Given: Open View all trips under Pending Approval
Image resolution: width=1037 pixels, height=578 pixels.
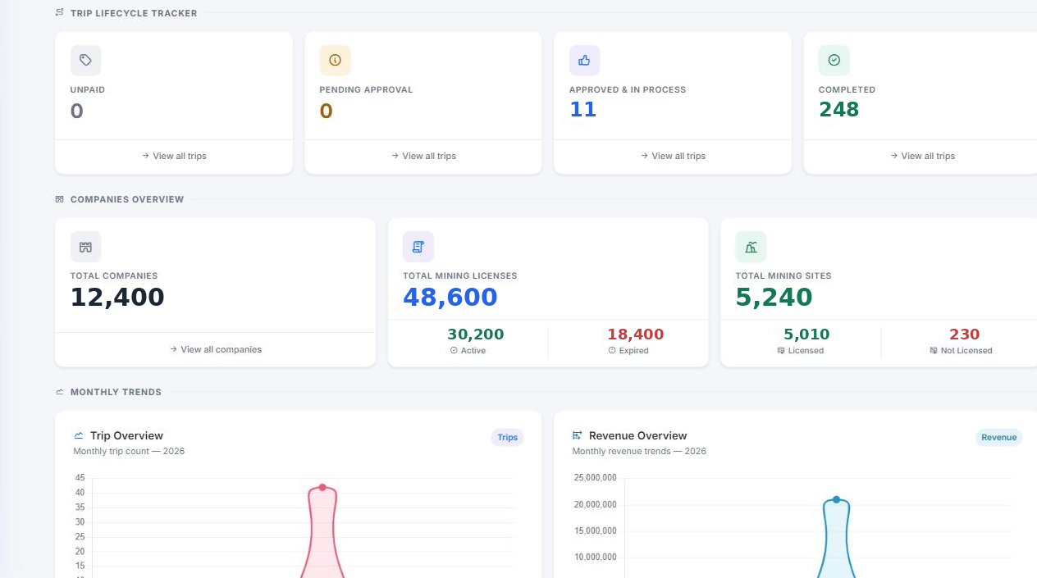Looking at the screenshot, I should [423, 156].
